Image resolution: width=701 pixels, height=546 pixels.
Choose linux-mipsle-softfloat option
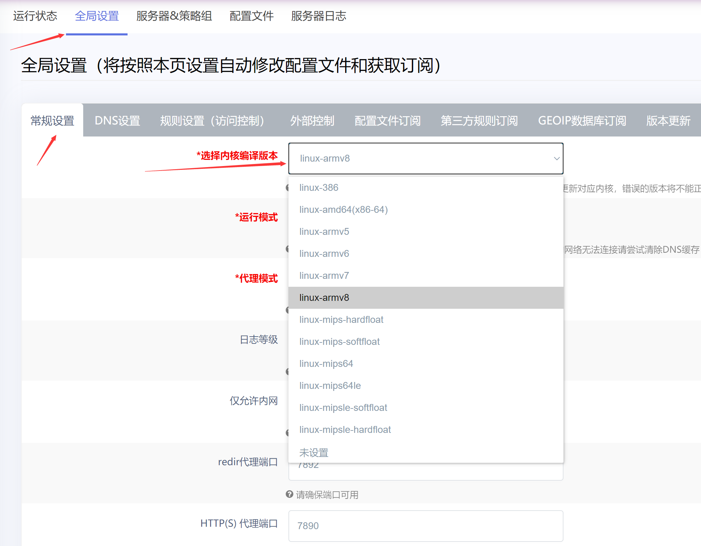click(x=343, y=408)
